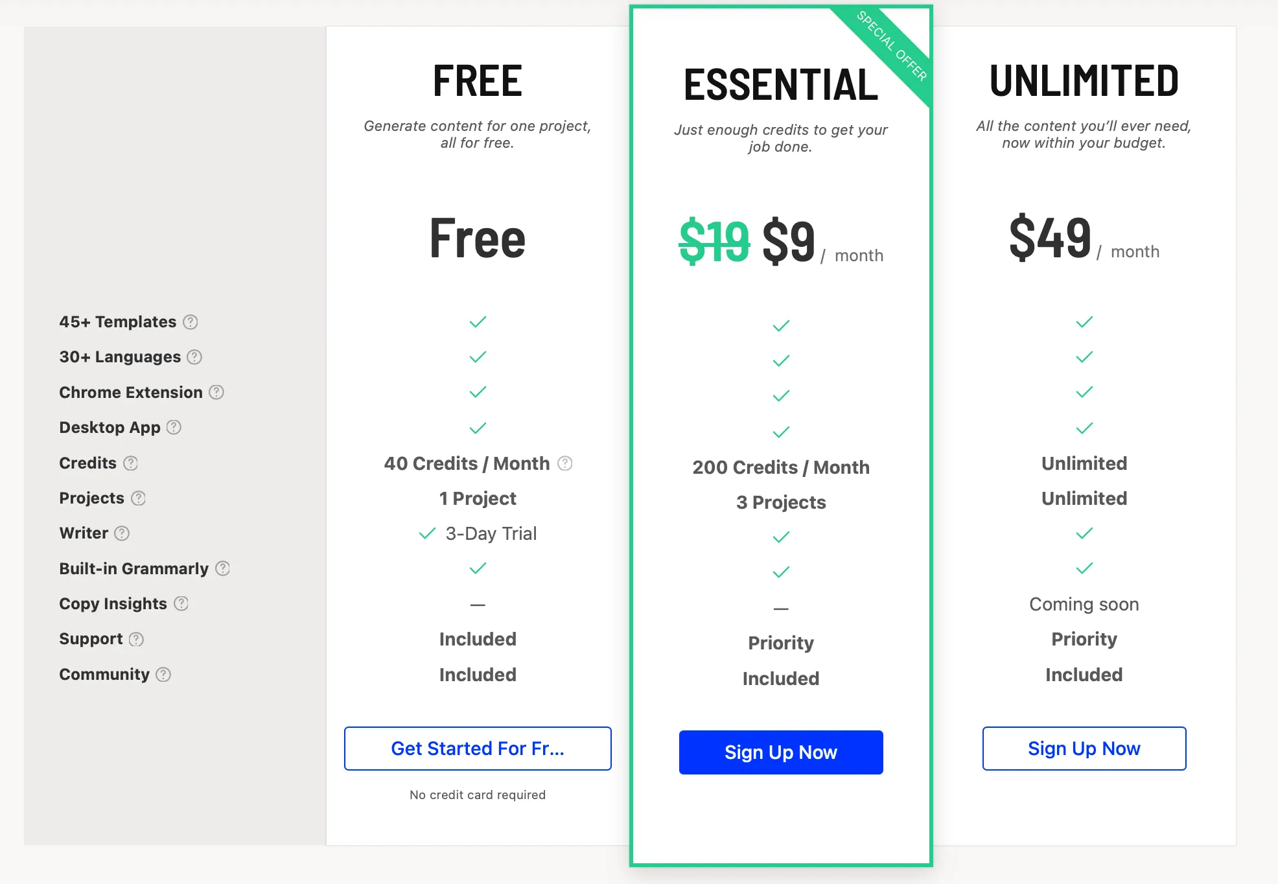1278x884 pixels.
Task: Open Writer feature info icon
Action: (122, 533)
